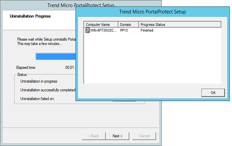Click the PP13 domain cell

(124, 30)
